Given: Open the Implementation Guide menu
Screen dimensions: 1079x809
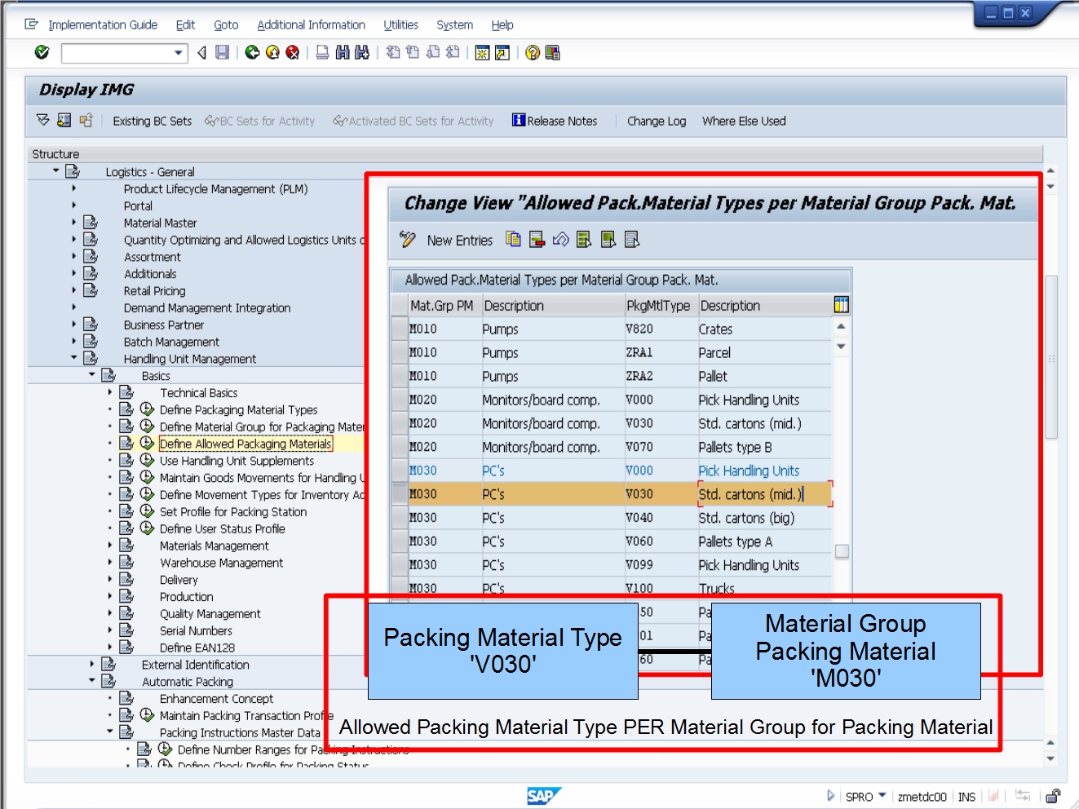Looking at the screenshot, I should (103, 24).
